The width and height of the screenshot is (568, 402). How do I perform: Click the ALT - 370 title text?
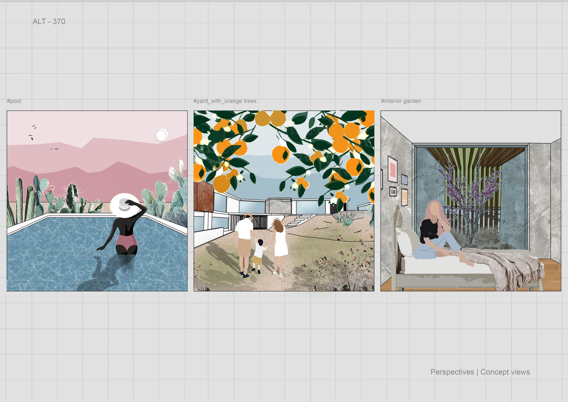pos(49,22)
